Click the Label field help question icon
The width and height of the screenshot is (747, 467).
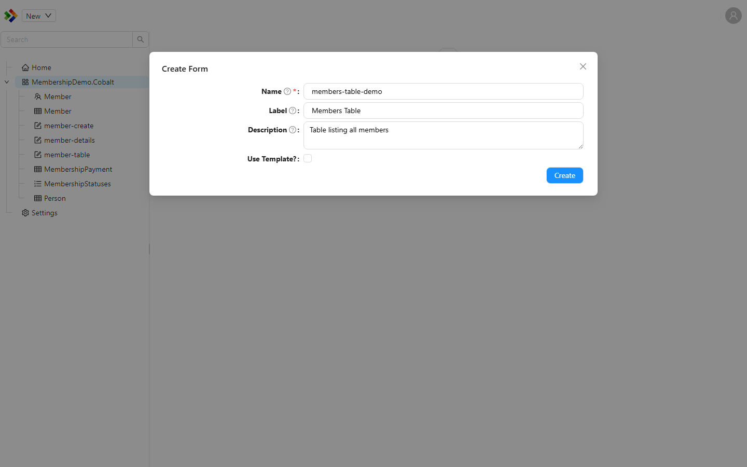coord(293,111)
